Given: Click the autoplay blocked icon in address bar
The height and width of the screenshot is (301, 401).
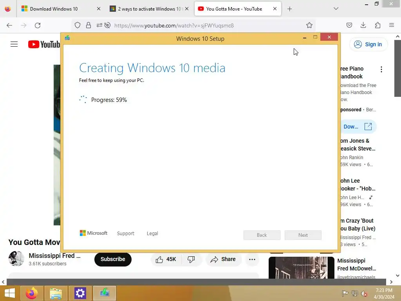Looking at the screenshot, I should click(x=108, y=25).
